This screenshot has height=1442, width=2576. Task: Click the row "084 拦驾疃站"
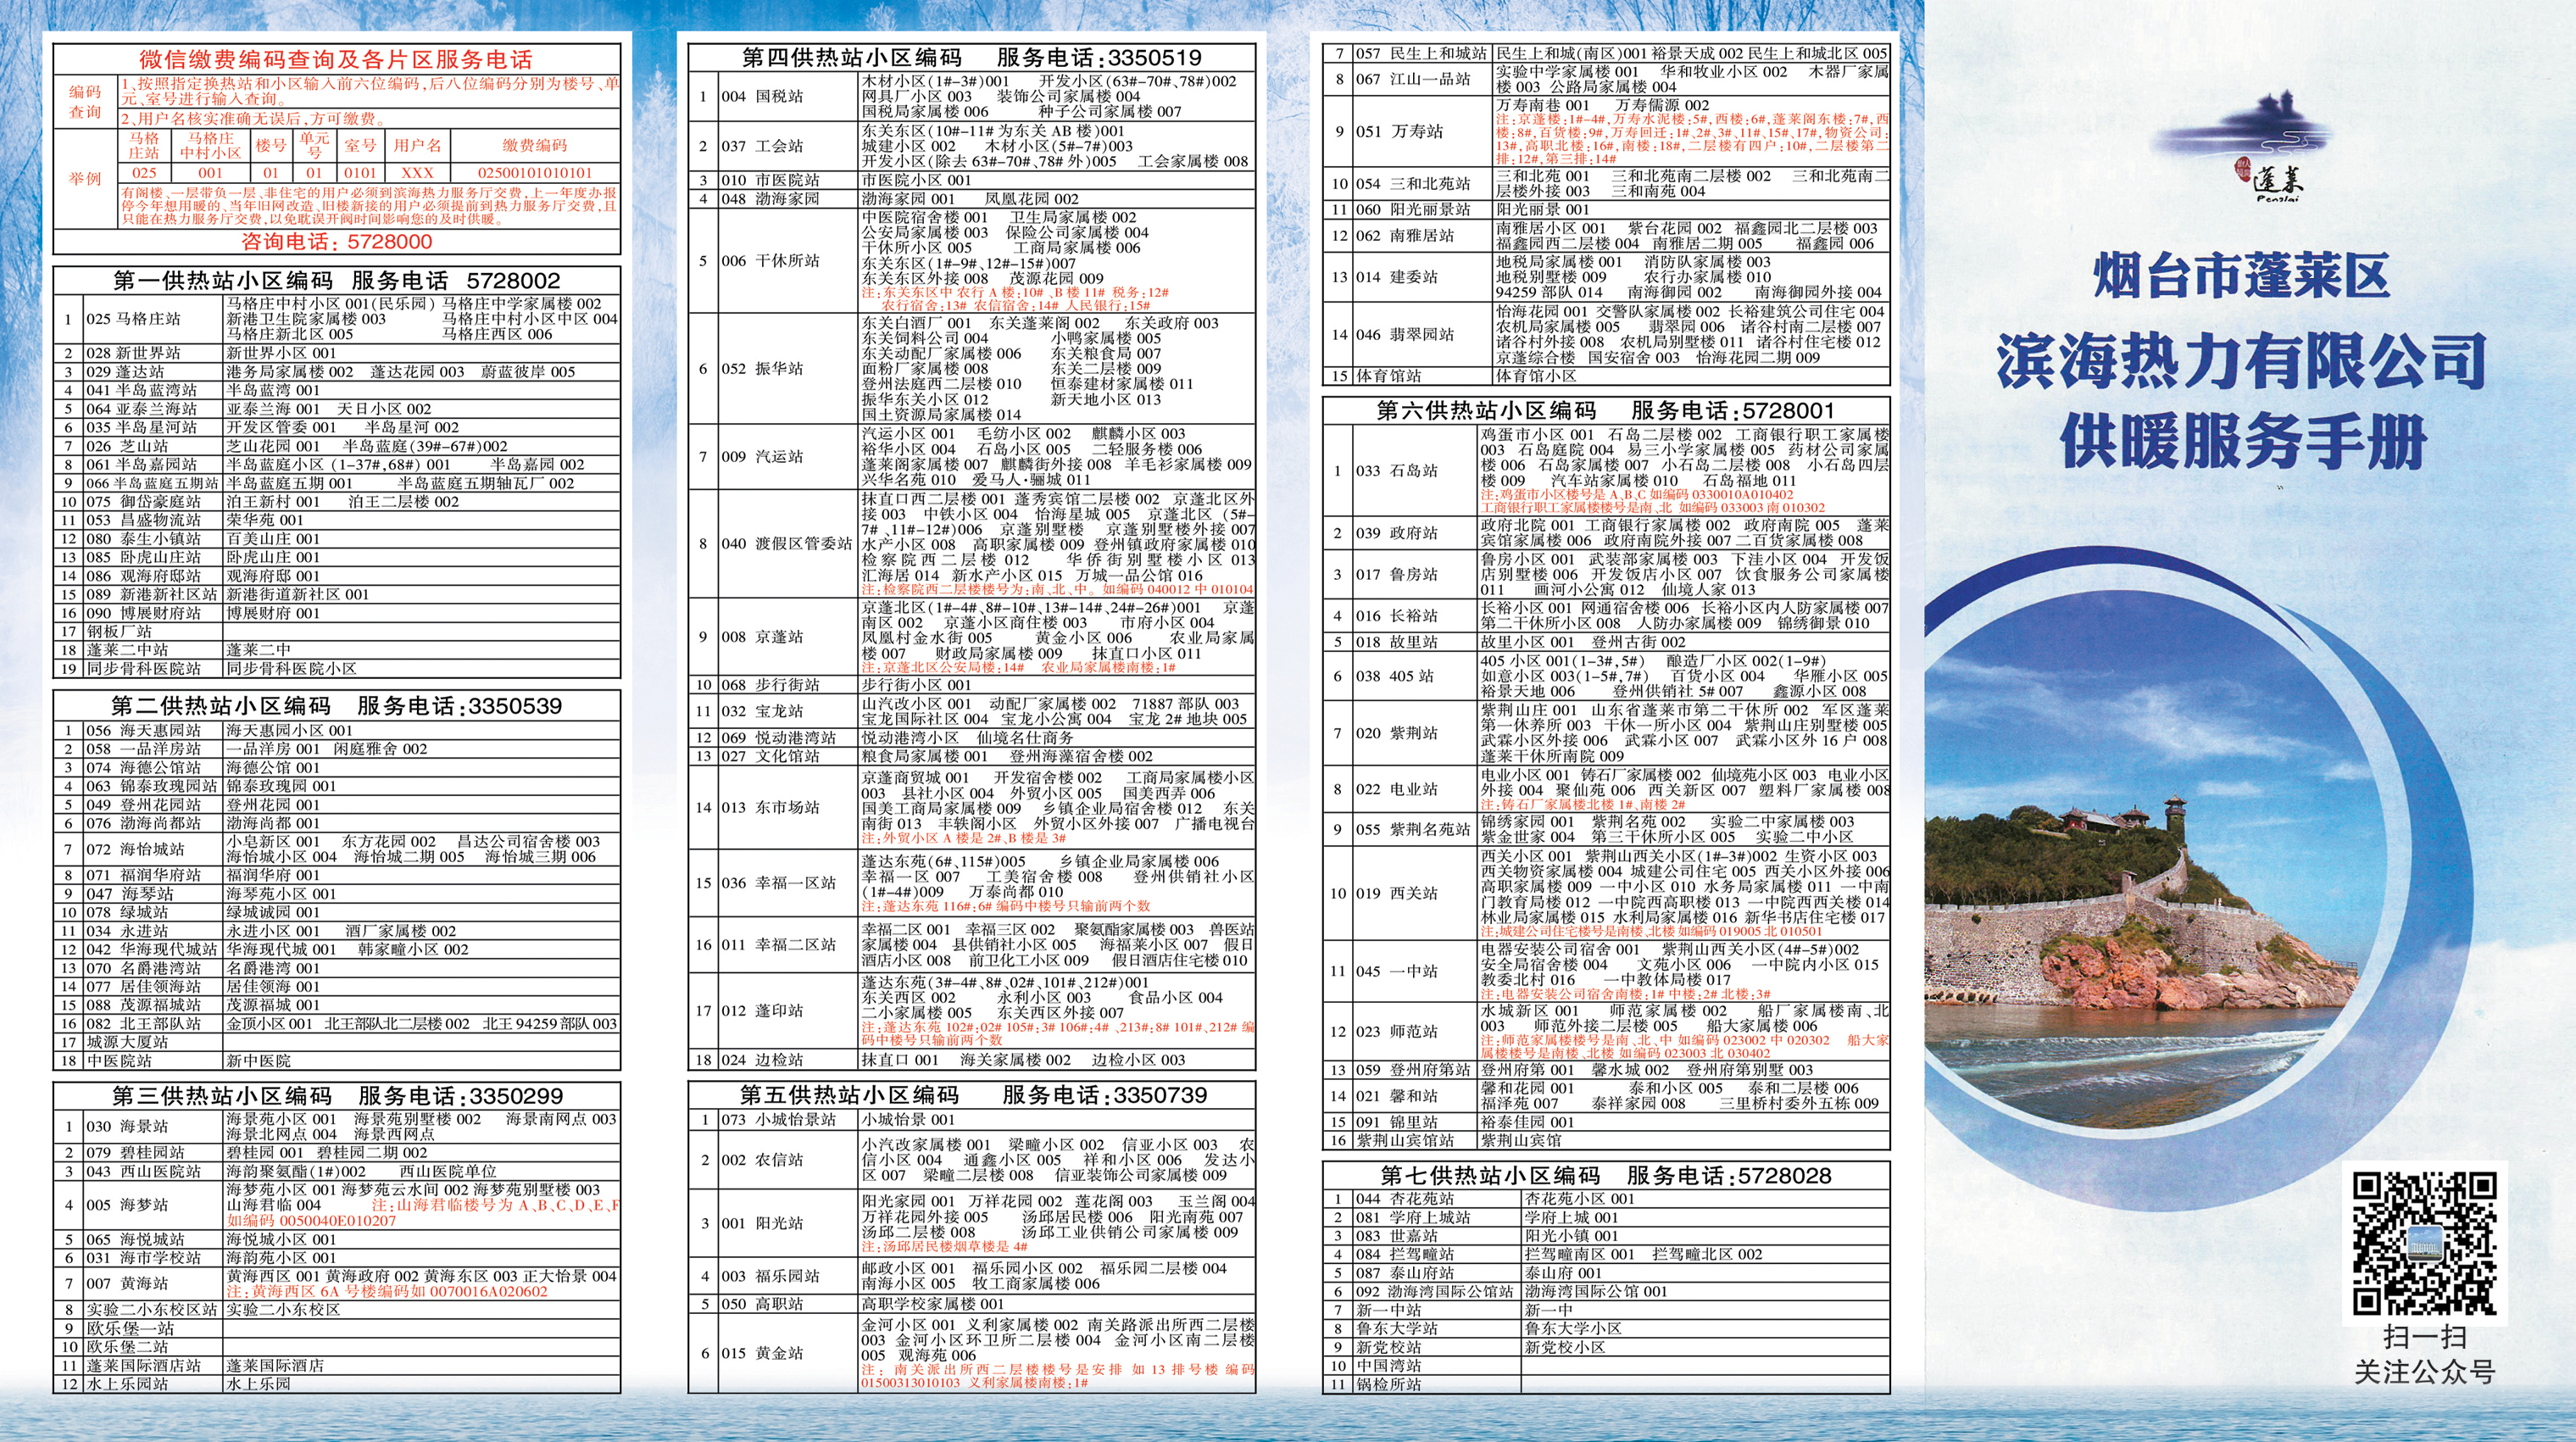click(x=1606, y=1254)
